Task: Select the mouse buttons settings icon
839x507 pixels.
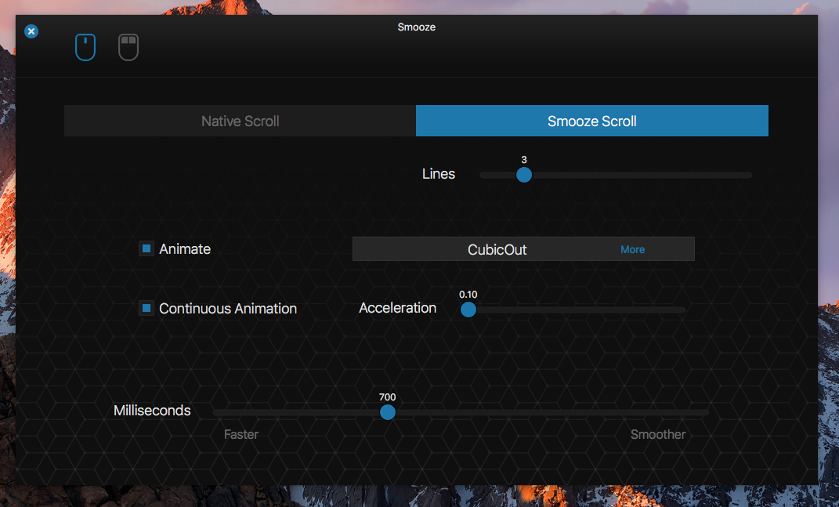Action: [128, 47]
